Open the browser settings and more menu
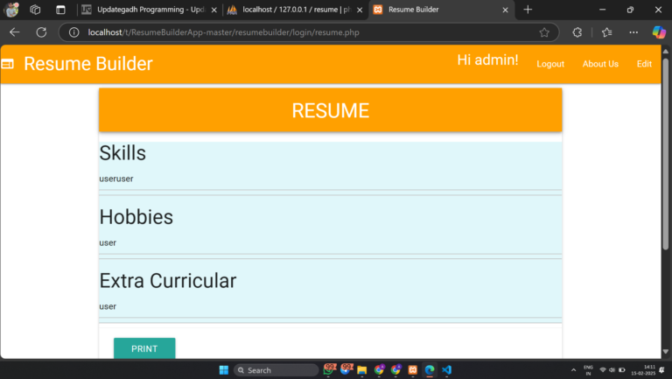This screenshot has height=379, width=672. click(x=633, y=32)
